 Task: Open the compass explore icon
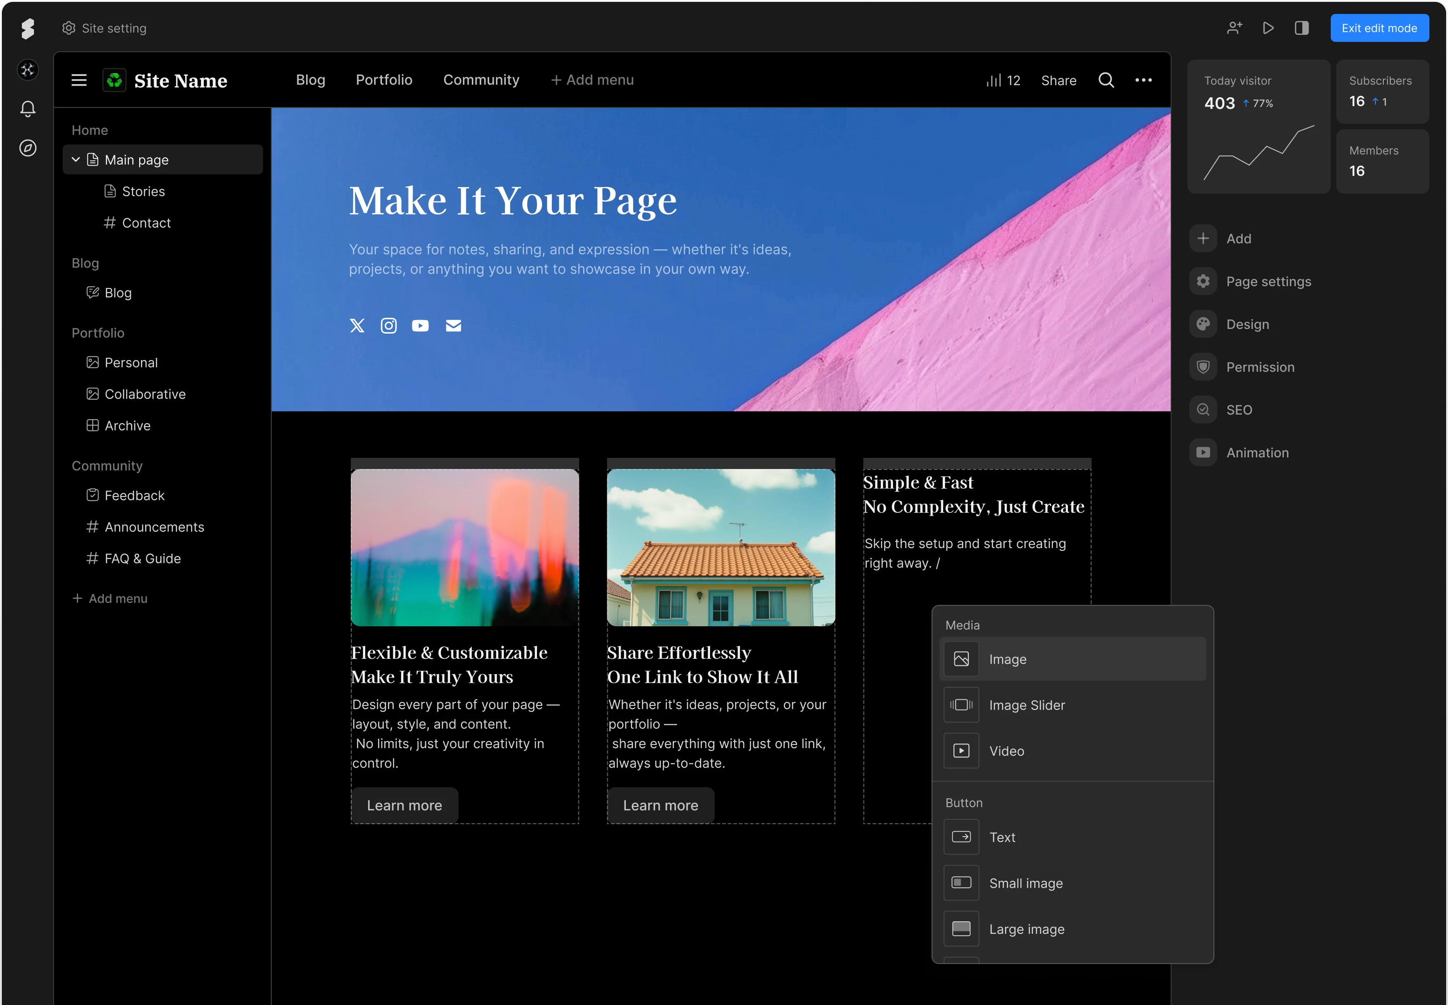[28, 148]
